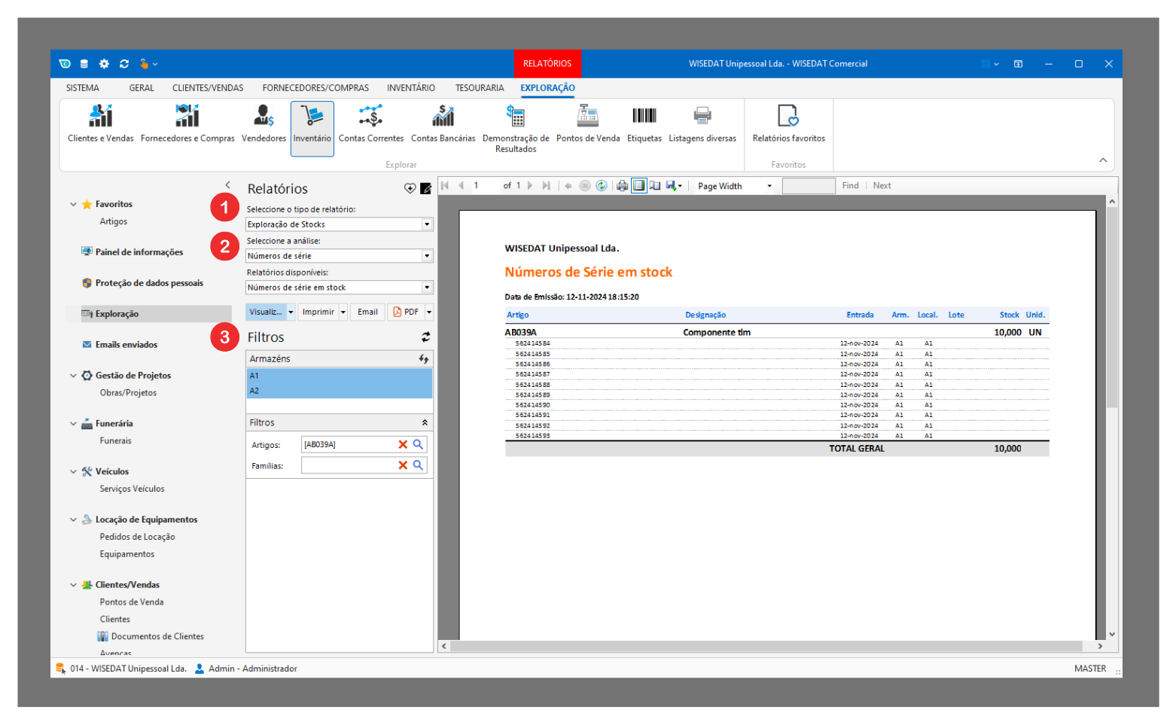Image resolution: width=1176 pixels, height=722 pixels.
Task: Switch to the TESOURARIA ribbon tab
Action: [479, 88]
